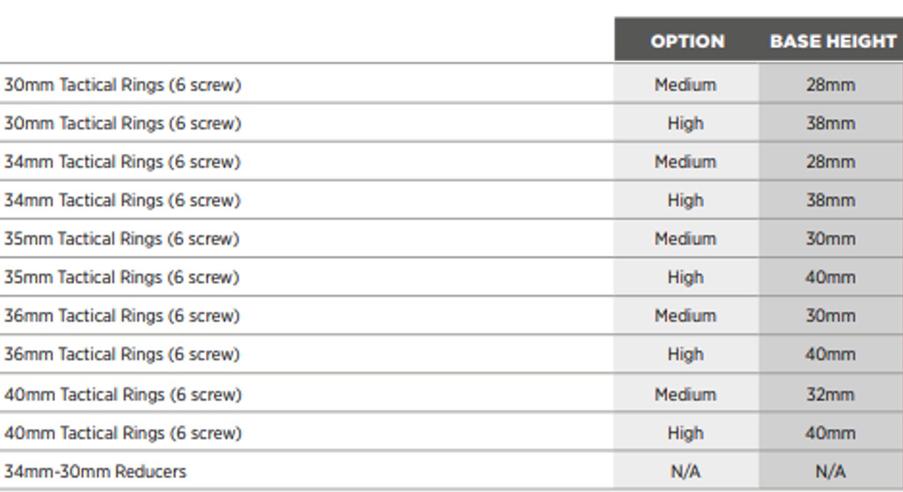903x492 pixels.
Task: Click N/A in the Option column
Action: click(x=685, y=471)
